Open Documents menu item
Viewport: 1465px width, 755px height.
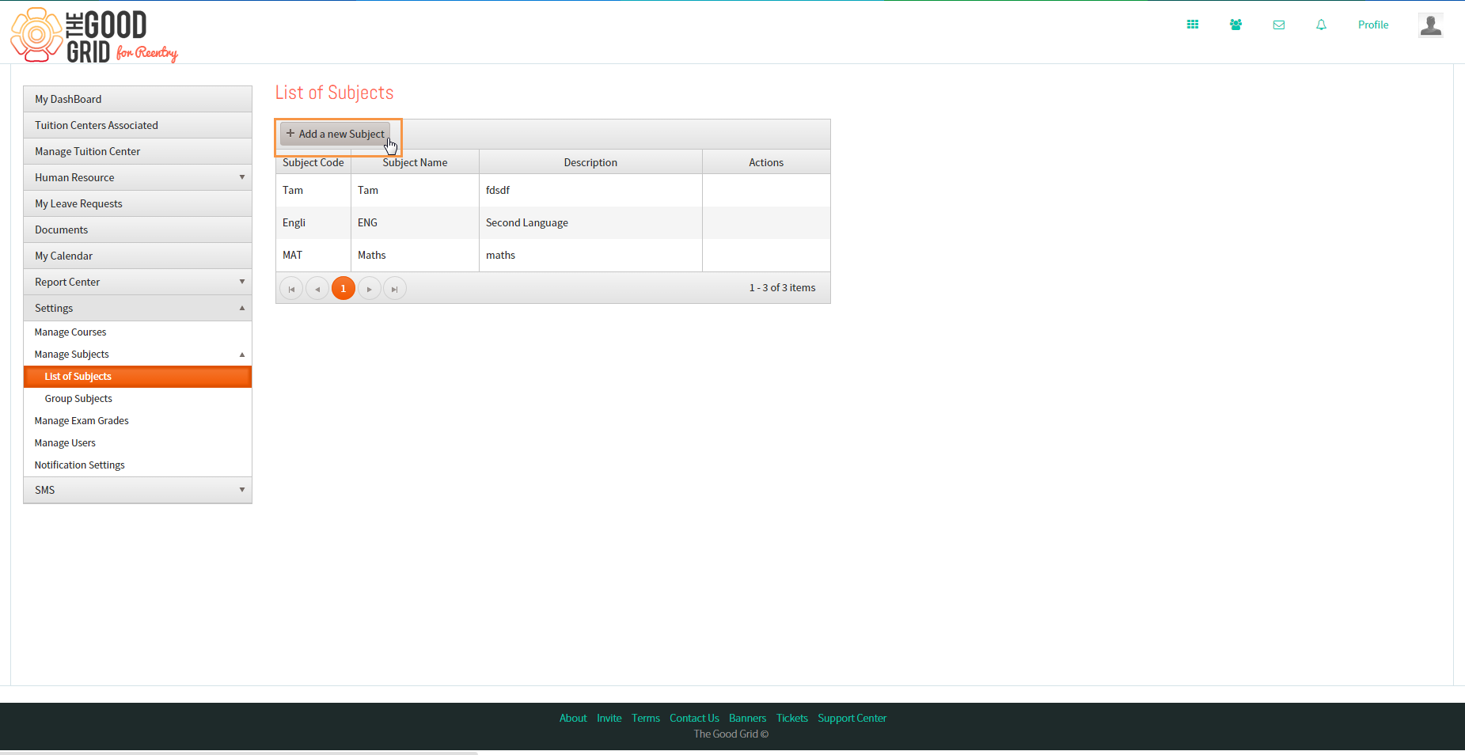pos(138,230)
